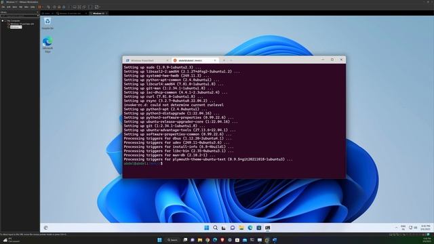
Task: Add a new terminal tab
Action: tap(224, 60)
